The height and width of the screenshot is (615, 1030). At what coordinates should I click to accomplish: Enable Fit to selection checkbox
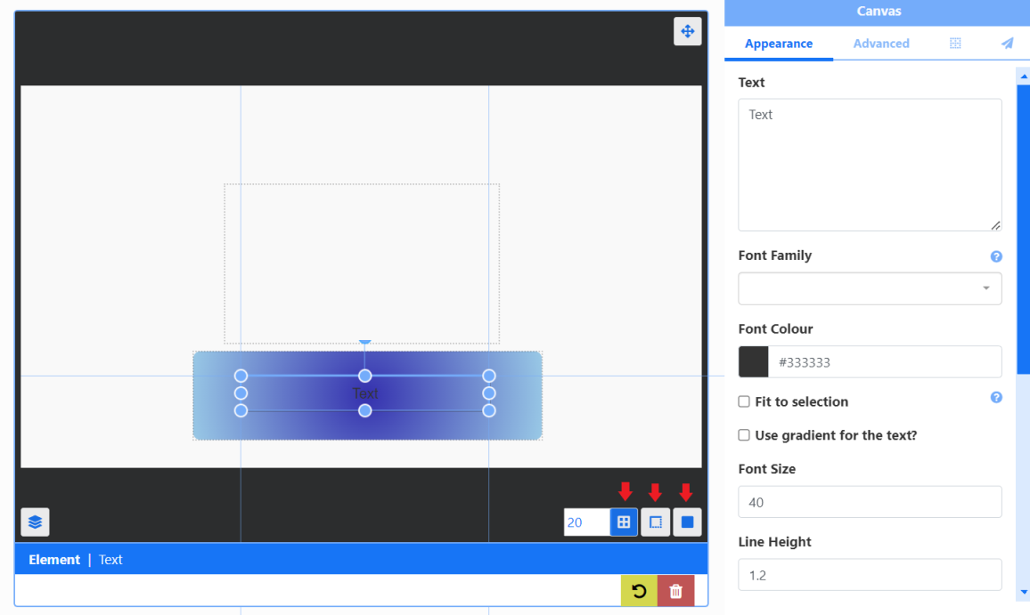click(744, 401)
